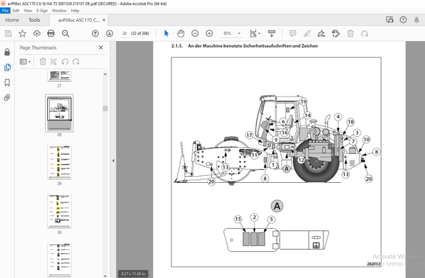The height and width of the screenshot is (278, 425).
Task: Select page 30 thumbnail
Action: [x=60, y=211]
